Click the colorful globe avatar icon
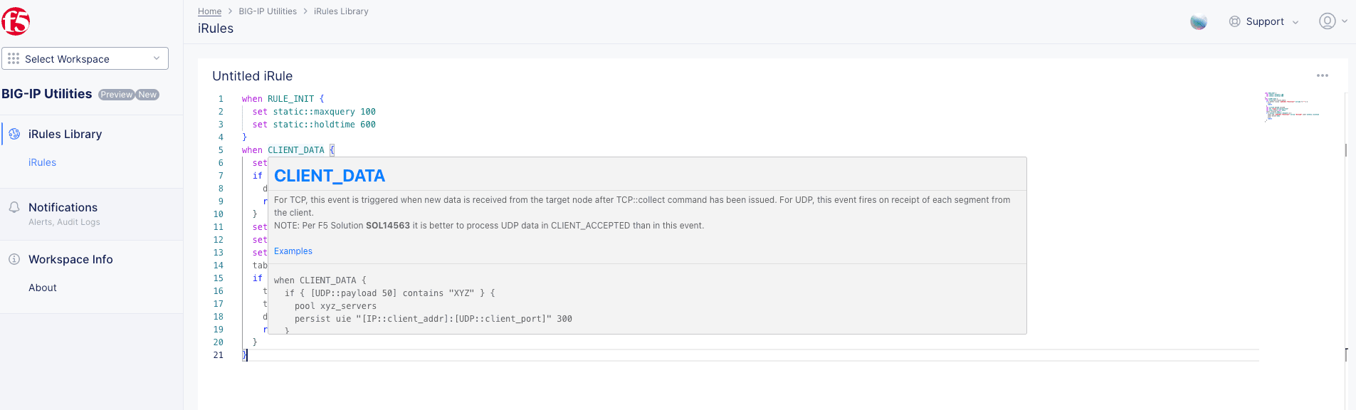The width and height of the screenshot is (1356, 410). pos(1199,22)
